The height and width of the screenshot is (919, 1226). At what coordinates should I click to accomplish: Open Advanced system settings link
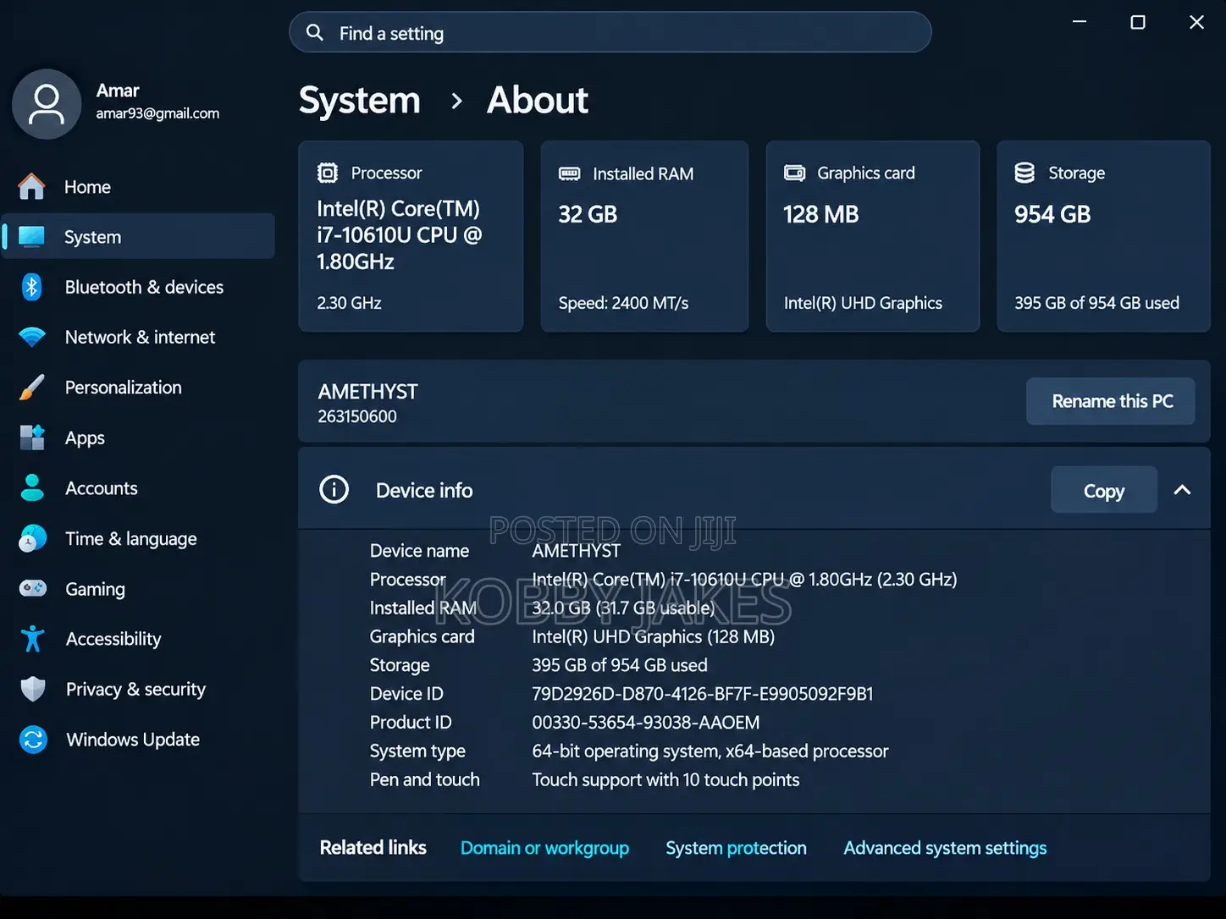coord(945,848)
